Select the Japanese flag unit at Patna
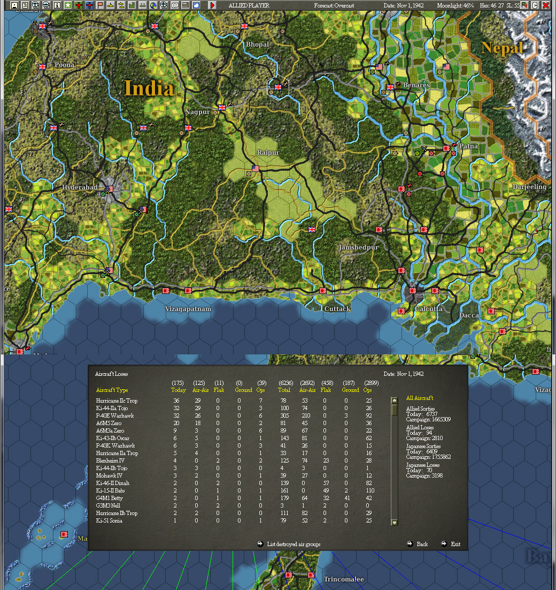Screen dimensions: 556x590 point(446,148)
